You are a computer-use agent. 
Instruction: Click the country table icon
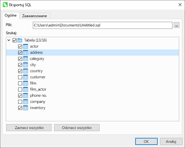pos(26,71)
